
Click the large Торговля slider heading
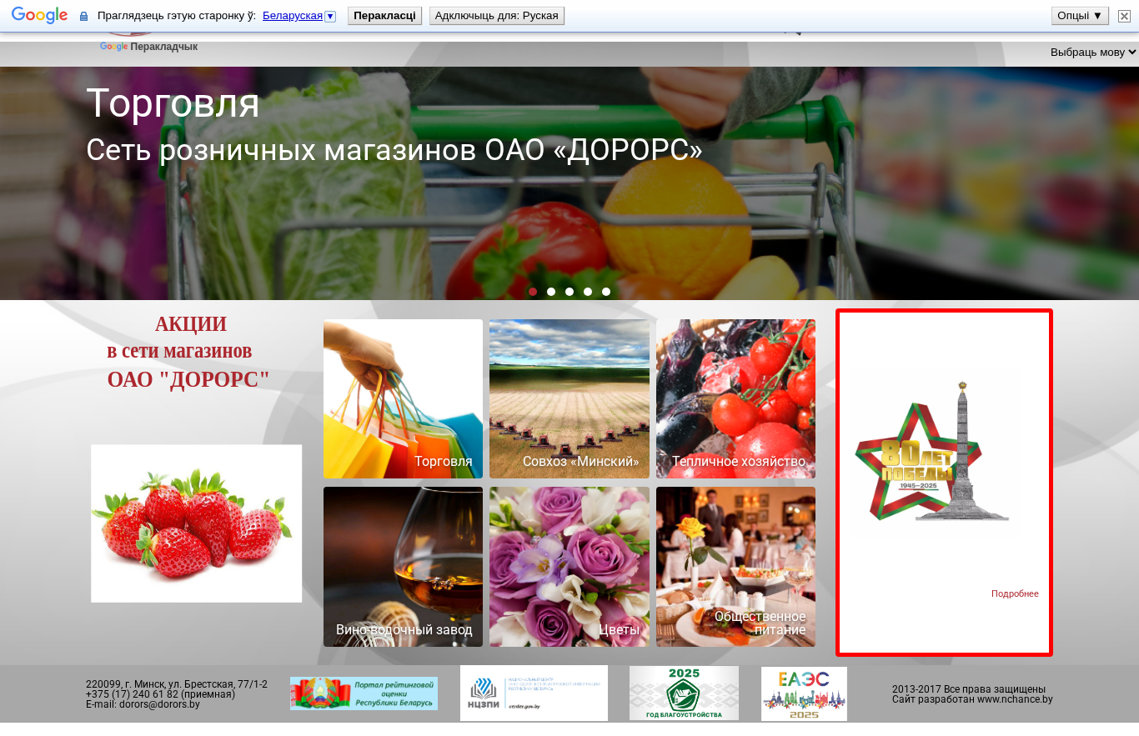[x=173, y=104]
